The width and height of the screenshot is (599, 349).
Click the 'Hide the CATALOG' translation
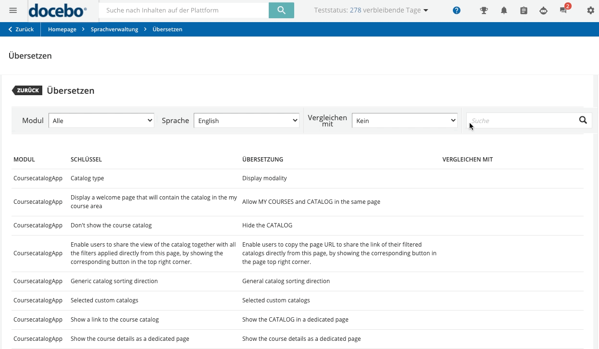coord(267,225)
